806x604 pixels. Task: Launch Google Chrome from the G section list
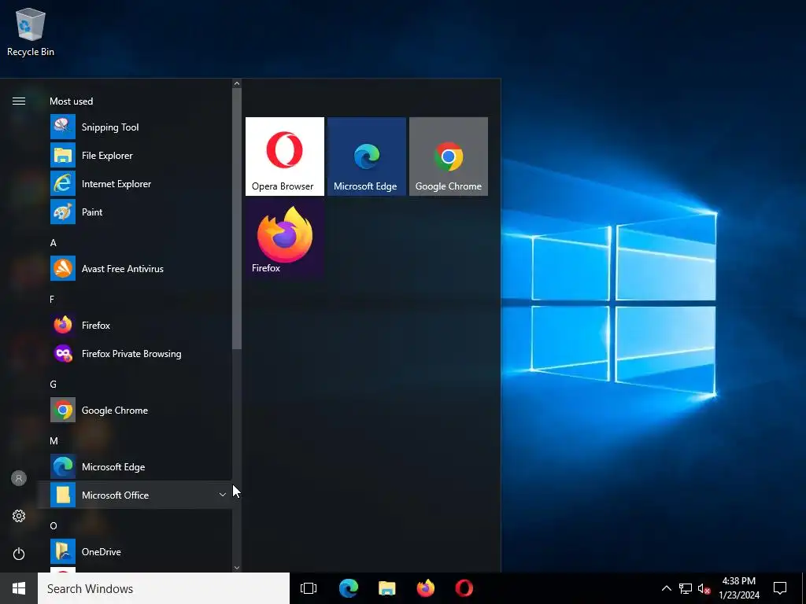[135, 411]
